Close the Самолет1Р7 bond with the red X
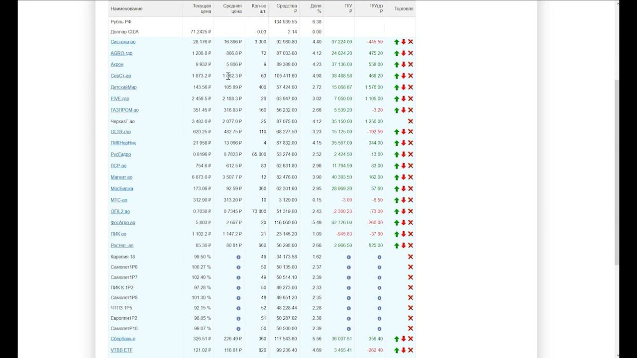This screenshot has height=358, width=637. pos(411,277)
